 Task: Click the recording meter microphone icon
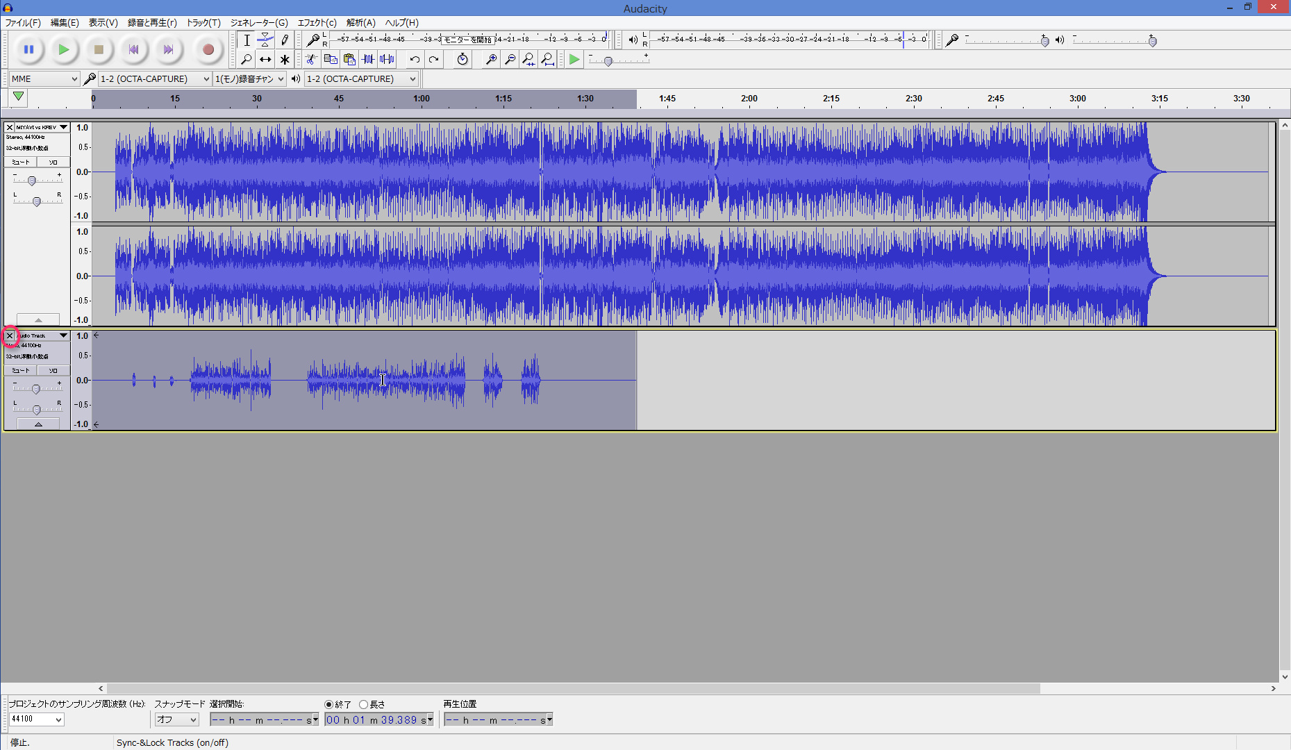tap(313, 40)
